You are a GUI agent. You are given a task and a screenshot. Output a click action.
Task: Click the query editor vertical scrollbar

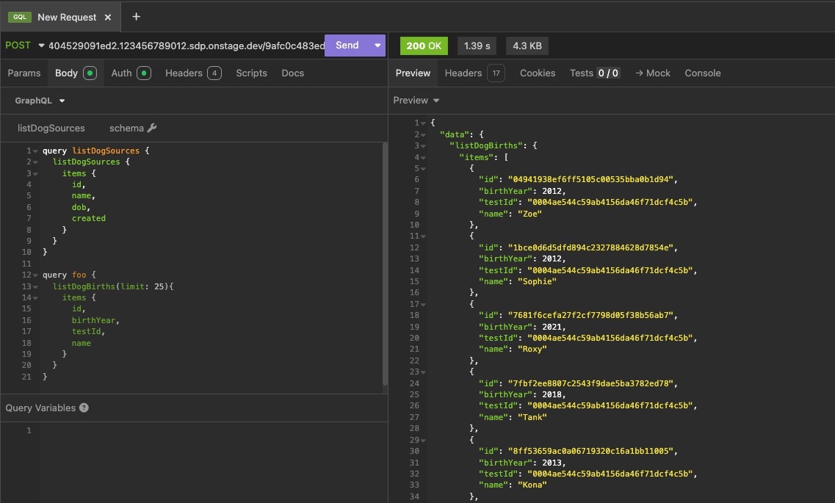click(x=385, y=264)
